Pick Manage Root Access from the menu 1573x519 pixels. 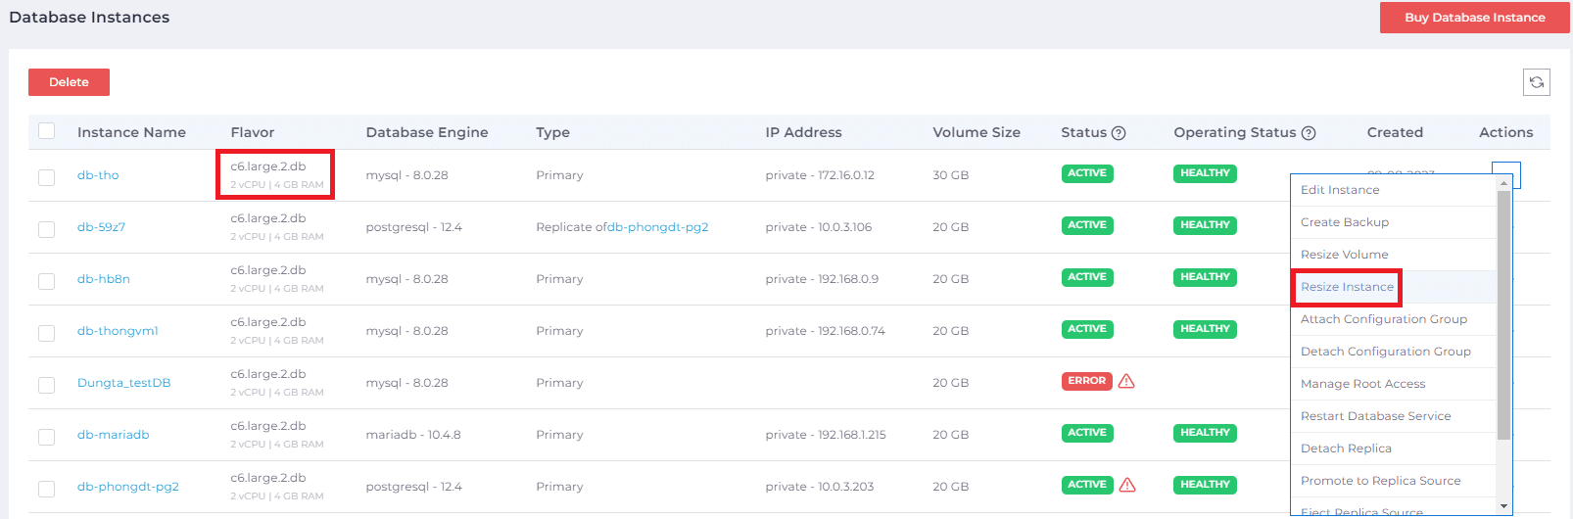click(x=1362, y=384)
